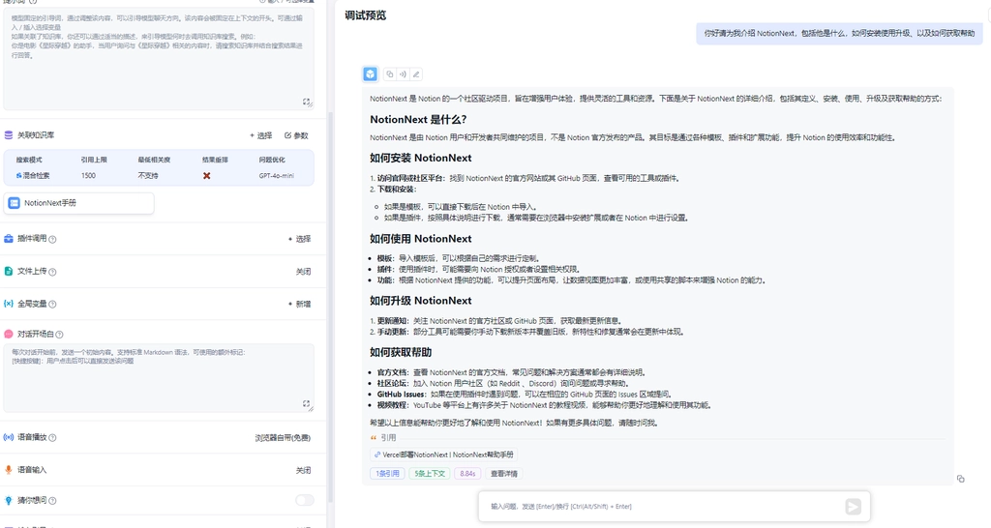Click the copy icon at the reply's bottom right
991x528 pixels.
click(x=961, y=480)
